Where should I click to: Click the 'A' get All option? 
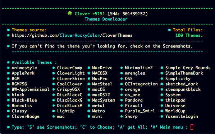pos(133,127)
